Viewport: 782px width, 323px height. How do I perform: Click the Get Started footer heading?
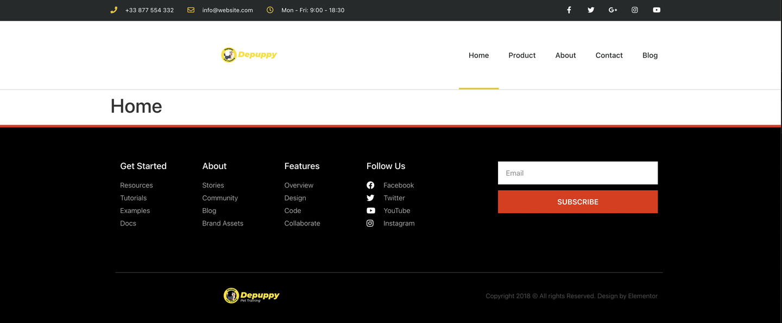[x=143, y=166]
